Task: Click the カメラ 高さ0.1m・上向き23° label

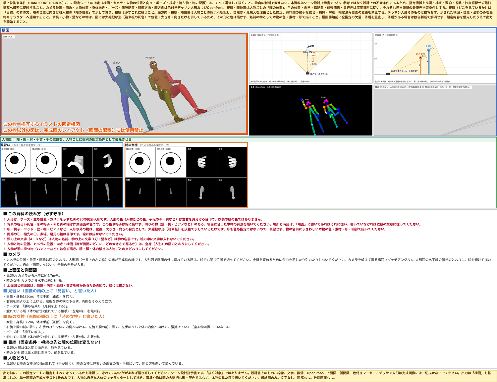Action: pyautogui.click(x=404, y=71)
